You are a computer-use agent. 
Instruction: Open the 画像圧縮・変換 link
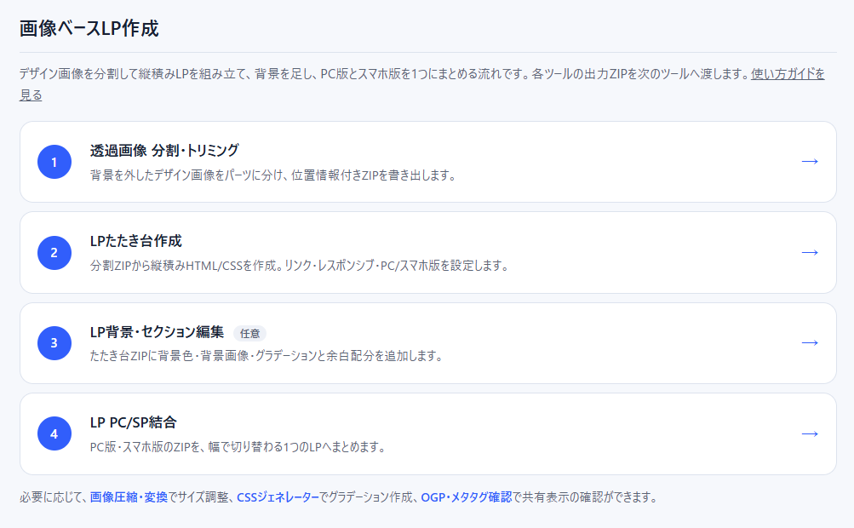click(x=129, y=497)
